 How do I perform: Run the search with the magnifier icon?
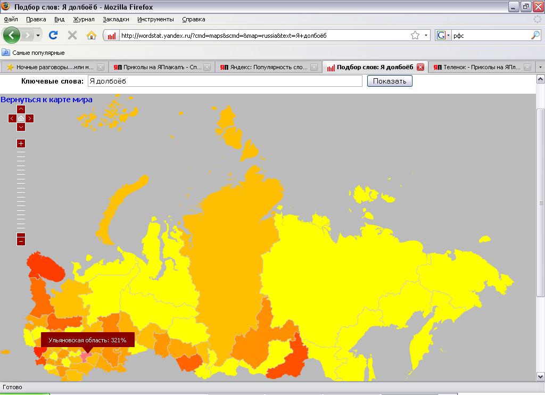click(x=535, y=35)
